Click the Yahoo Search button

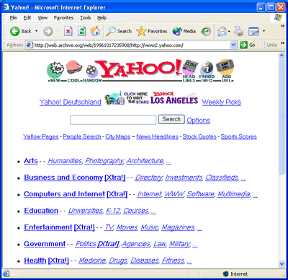coord(171,119)
